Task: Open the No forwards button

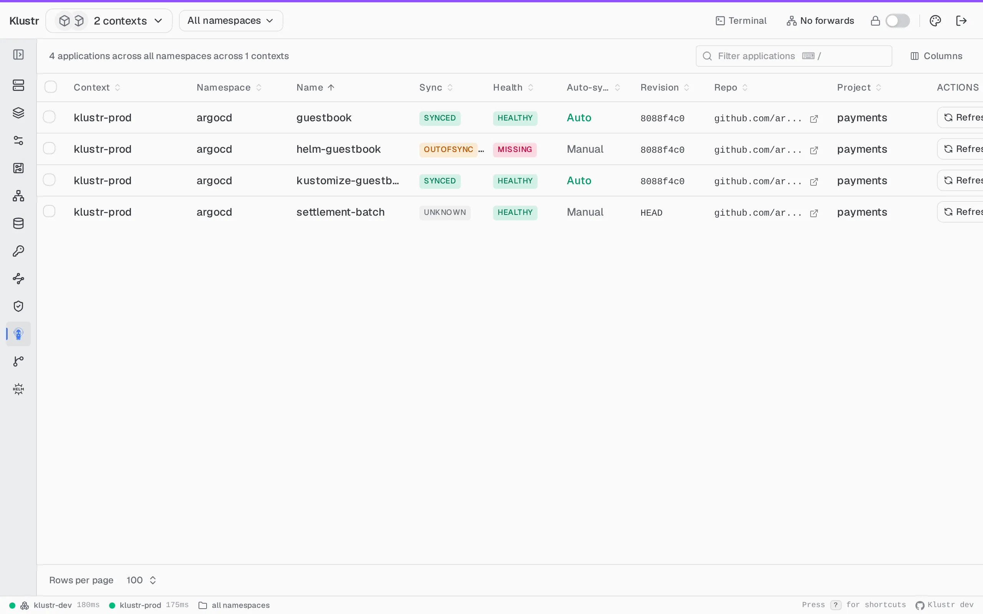Action: tap(820, 21)
